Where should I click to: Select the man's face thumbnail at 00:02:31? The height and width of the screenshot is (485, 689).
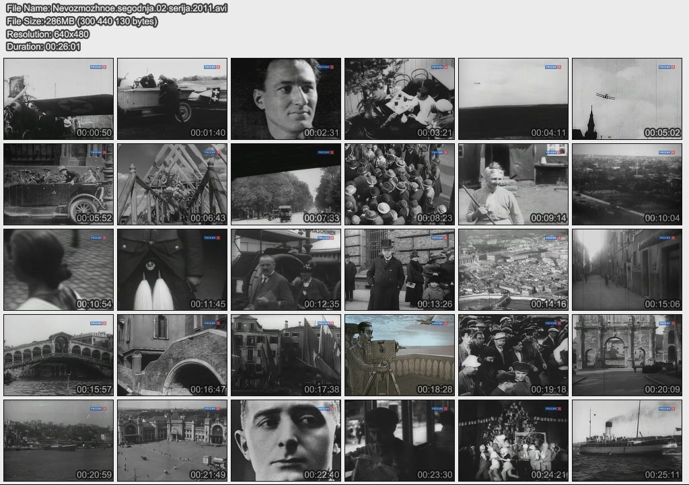pos(286,99)
